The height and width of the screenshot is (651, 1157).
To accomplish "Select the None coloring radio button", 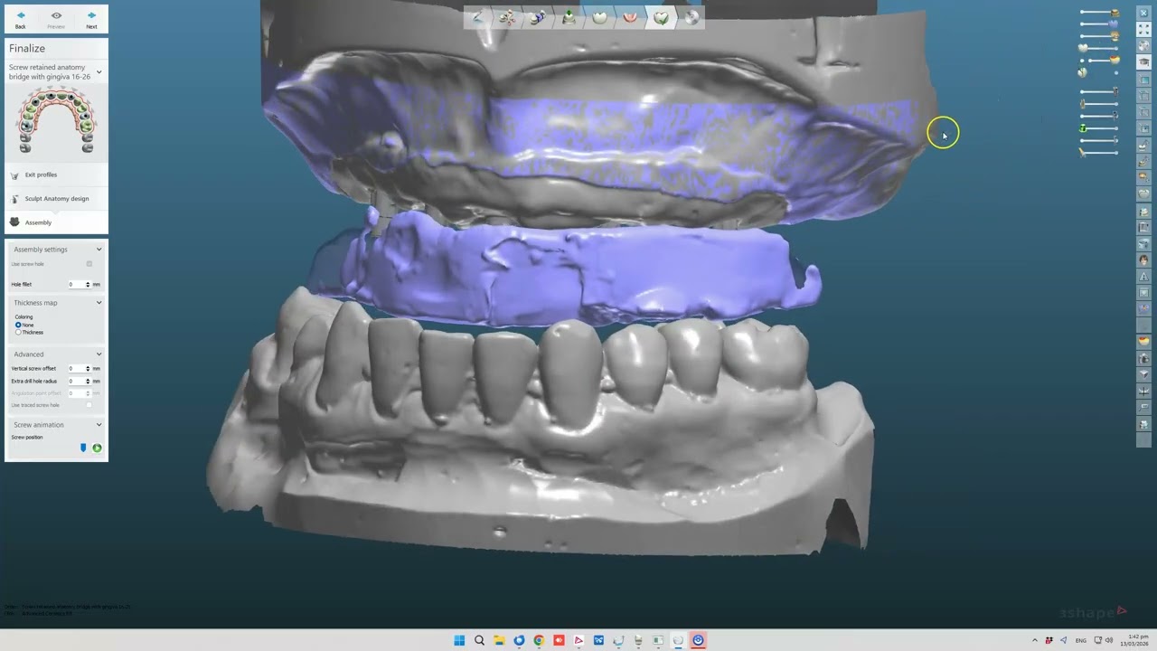I will click(x=18, y=325).
